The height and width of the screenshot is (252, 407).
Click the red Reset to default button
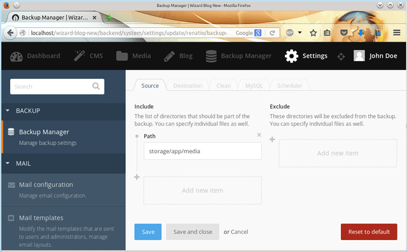pyautogui.click(x=369, y=232)
